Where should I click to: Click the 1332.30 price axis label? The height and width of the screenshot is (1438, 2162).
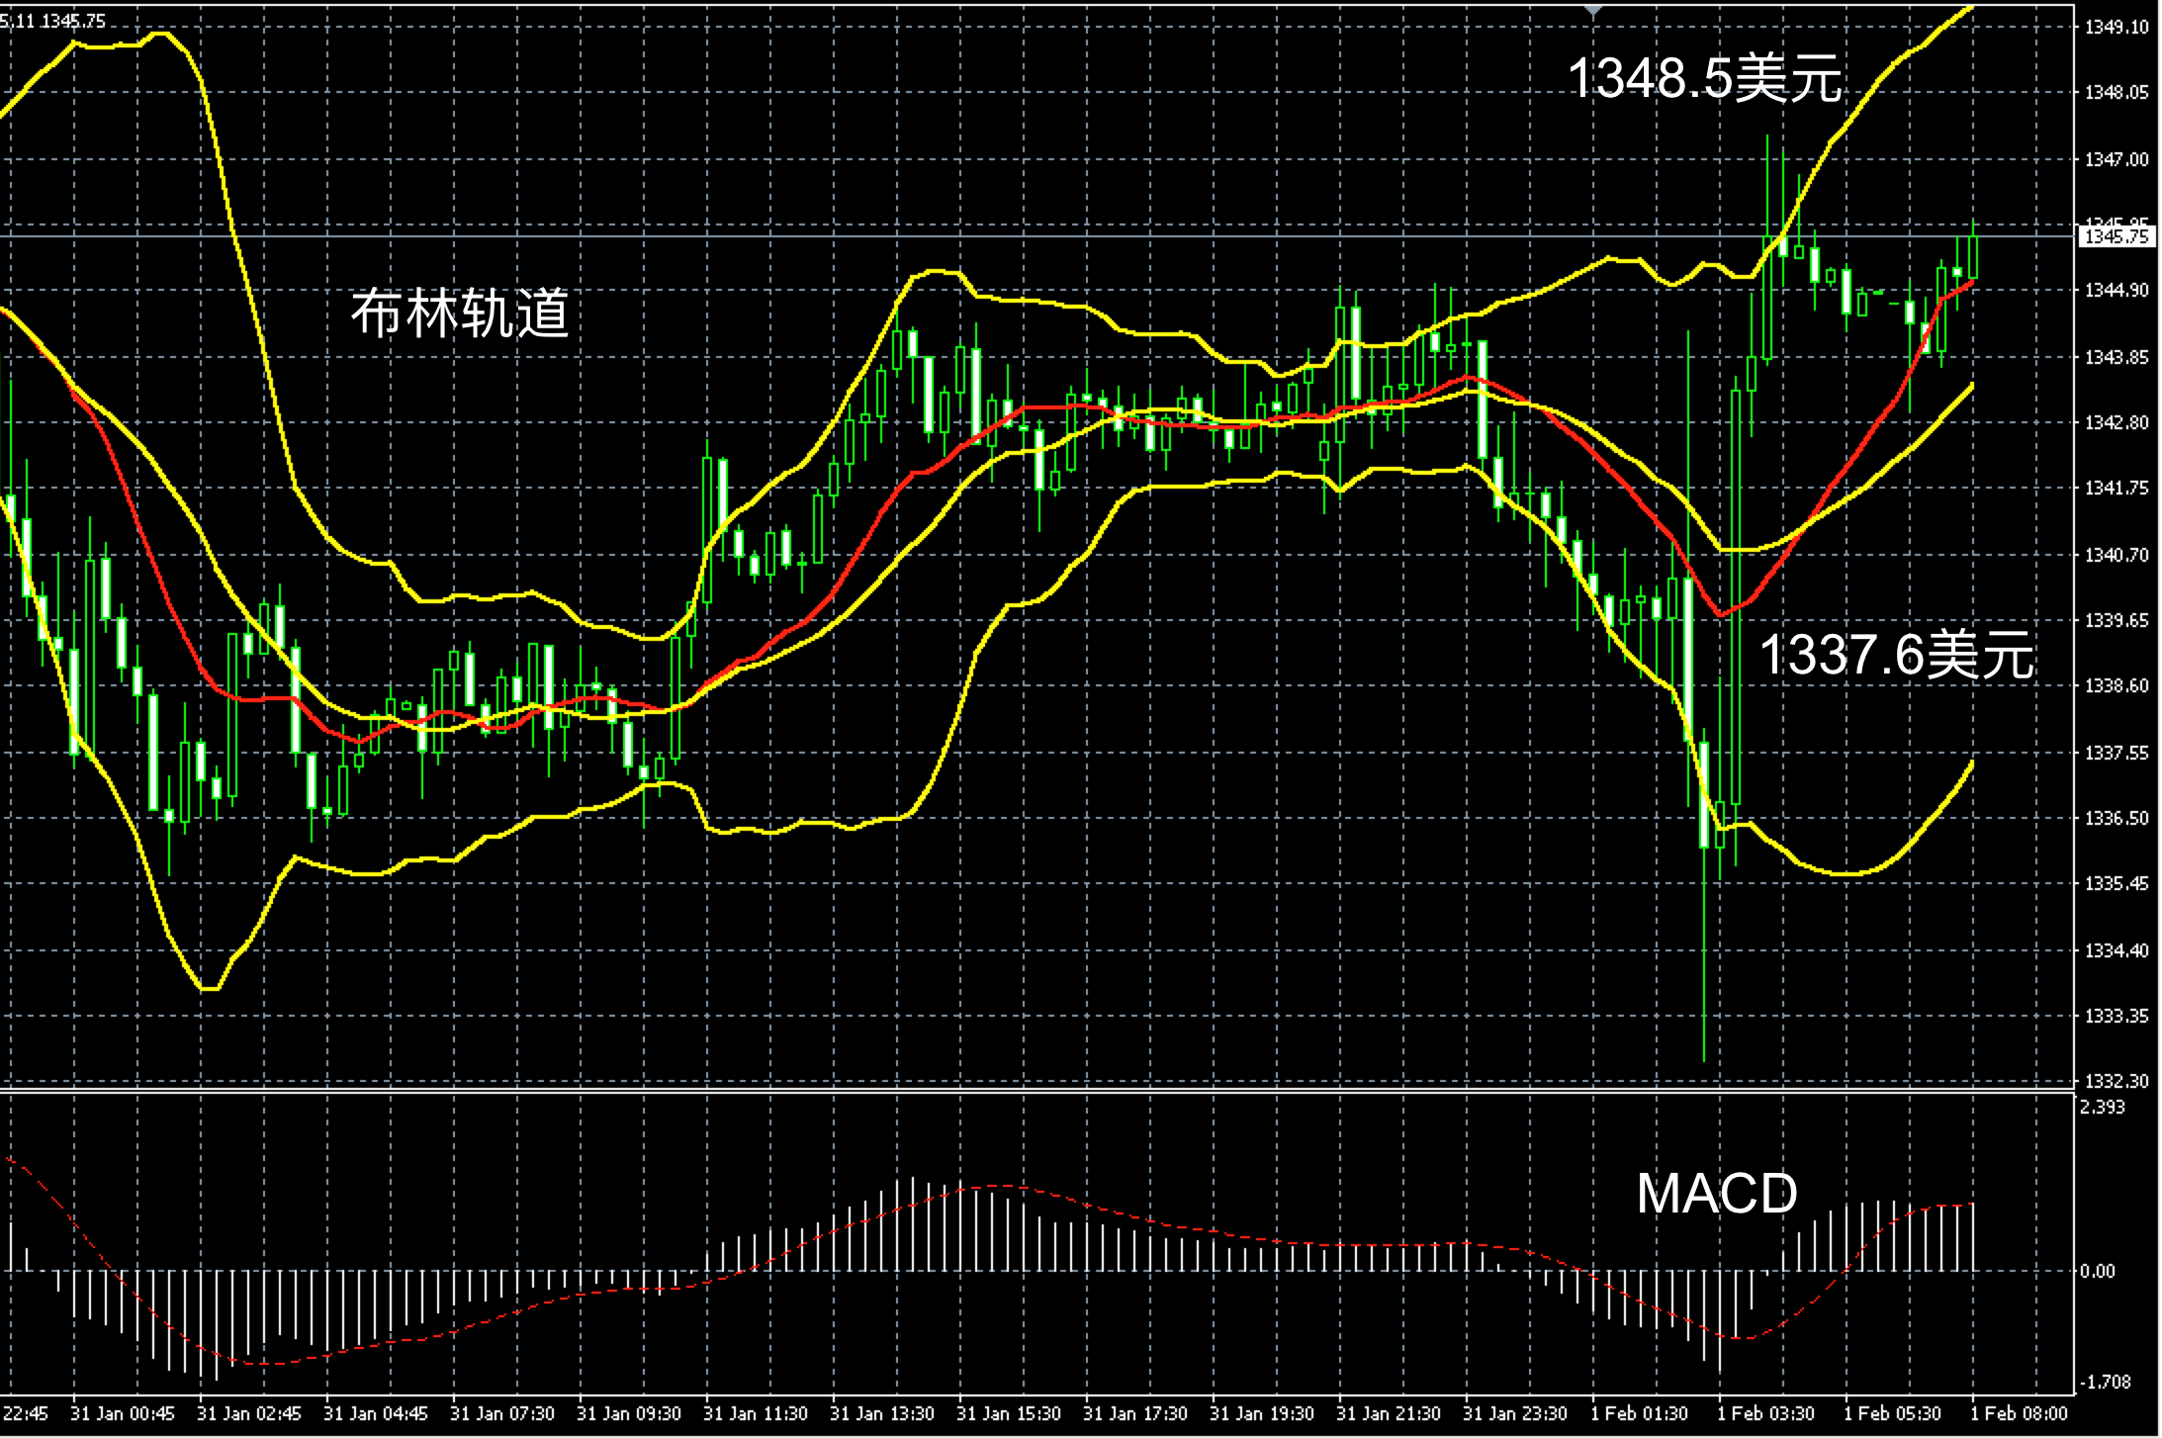[x=2116, y=1081]
